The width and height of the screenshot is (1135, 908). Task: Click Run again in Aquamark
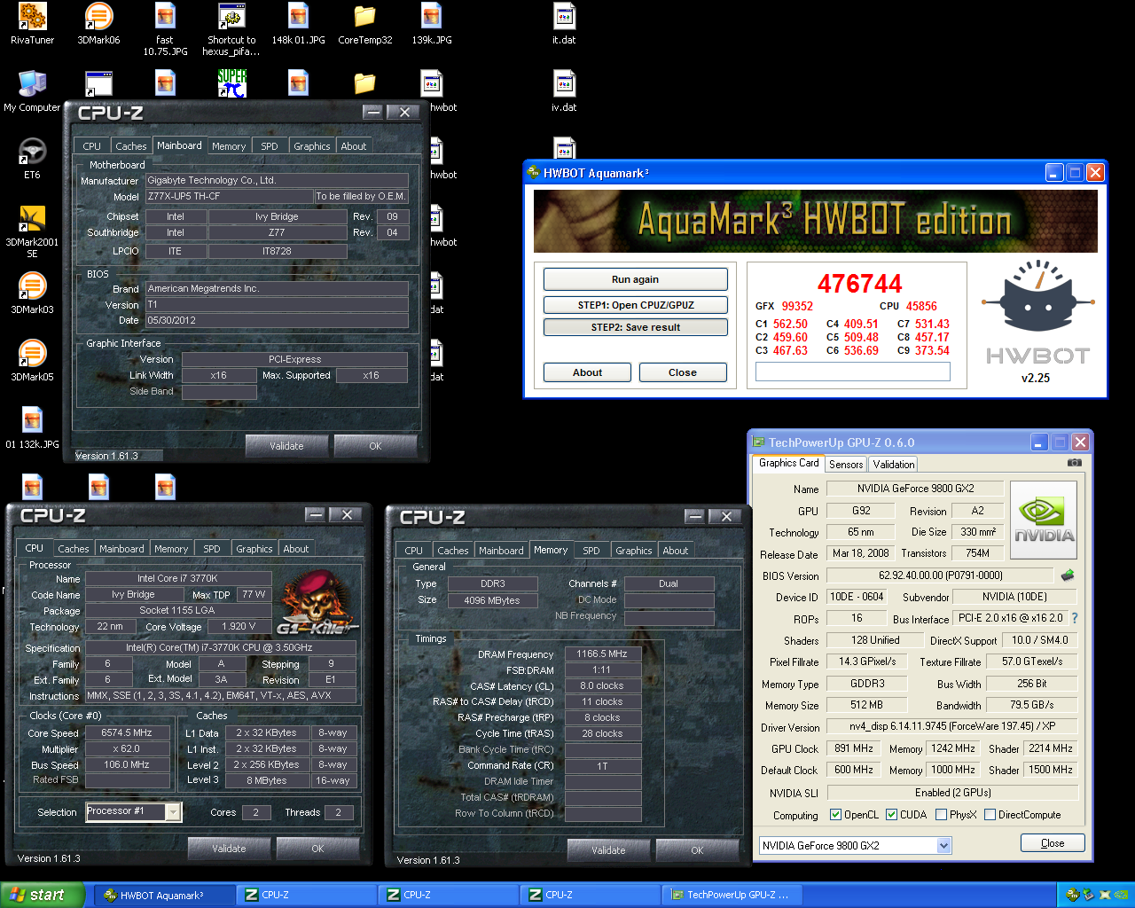click(x=635, y=279)
